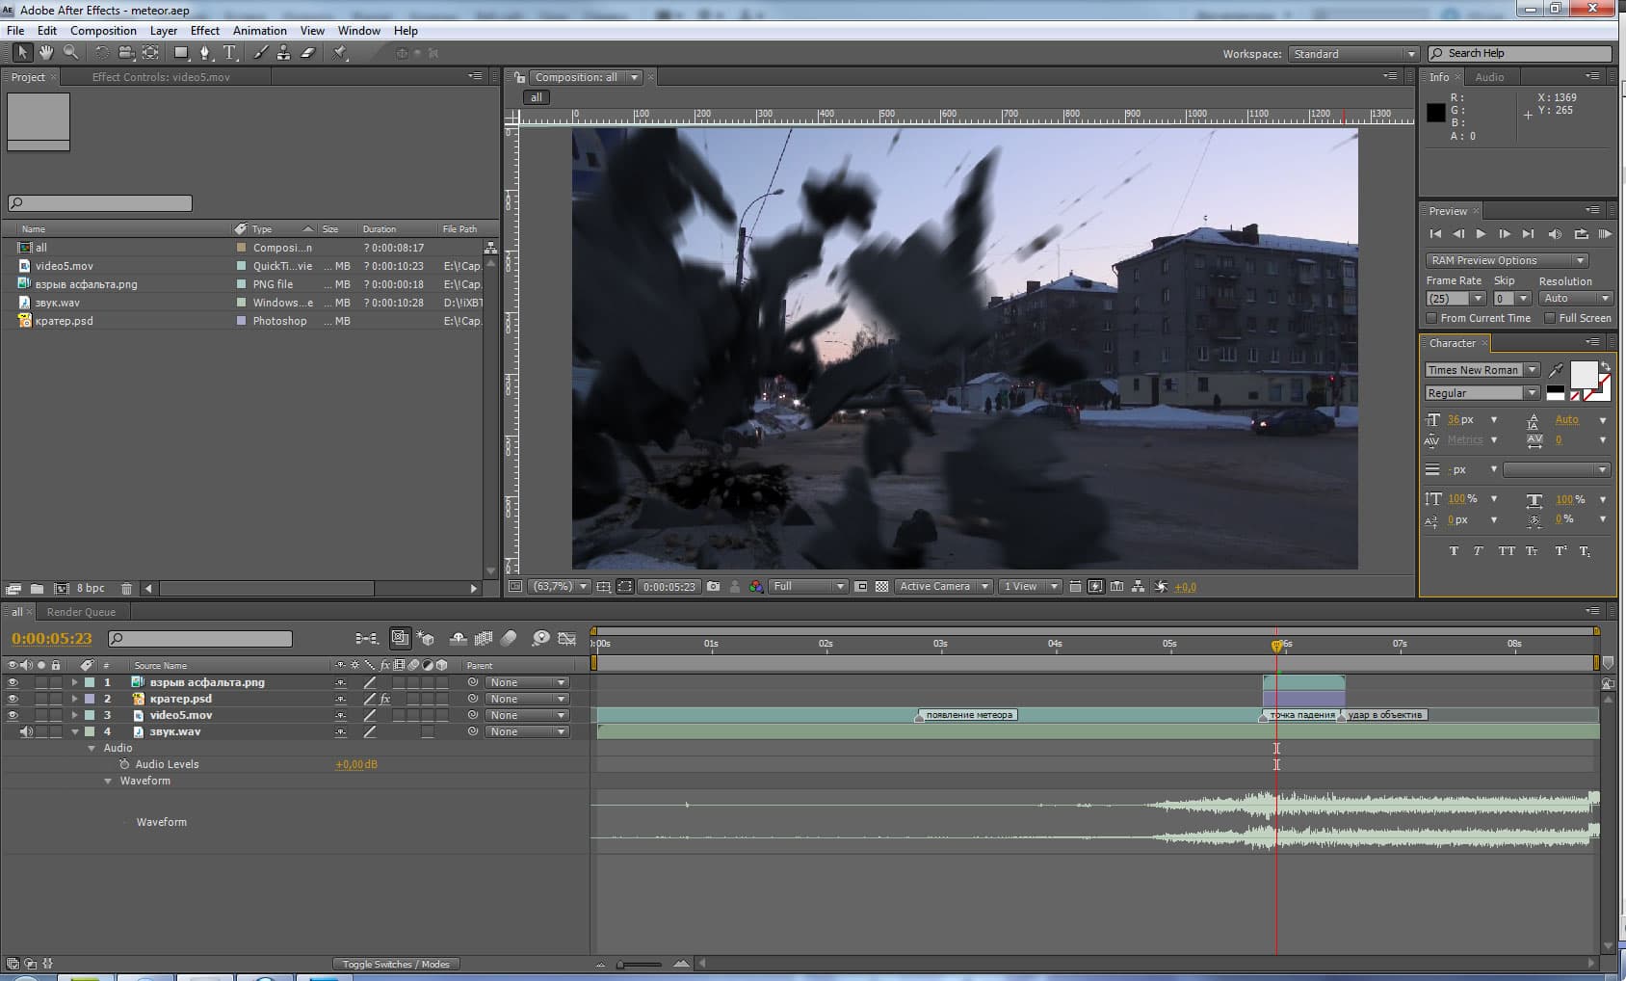The width and height of the screenshot is (1626, 981).
Task: Choose the Horizontal Type tool
Action: [229, 53]
